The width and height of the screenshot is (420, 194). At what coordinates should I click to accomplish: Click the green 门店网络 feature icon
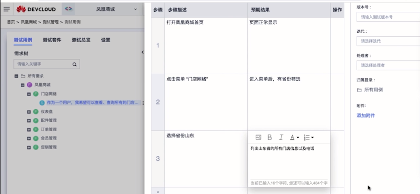(x=36, y=94)
